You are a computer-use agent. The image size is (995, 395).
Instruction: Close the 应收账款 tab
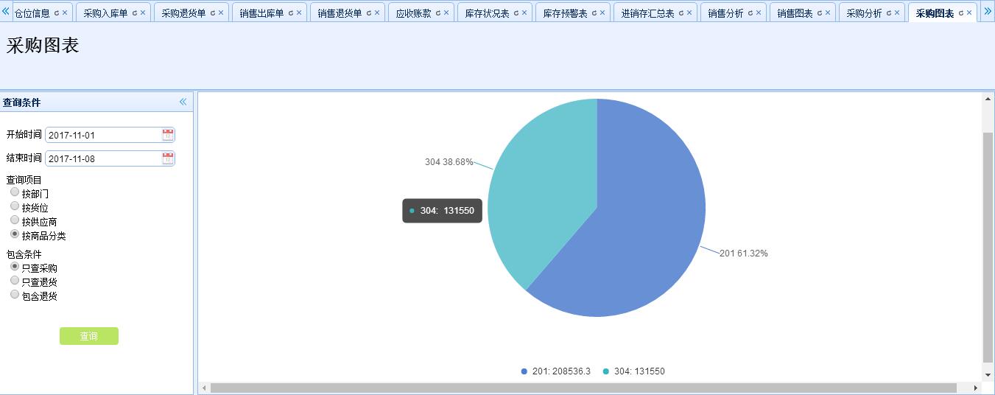[446, 13]
